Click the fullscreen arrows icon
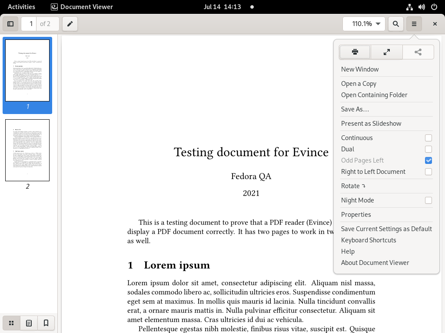 point(386,52)
